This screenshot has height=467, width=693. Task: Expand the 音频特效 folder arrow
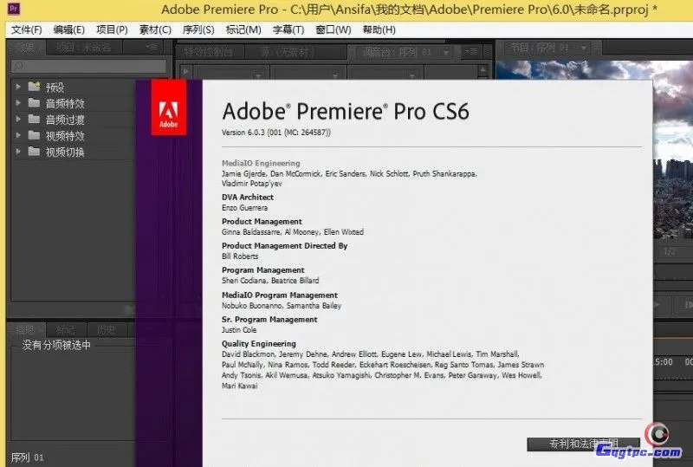(17, 103)
